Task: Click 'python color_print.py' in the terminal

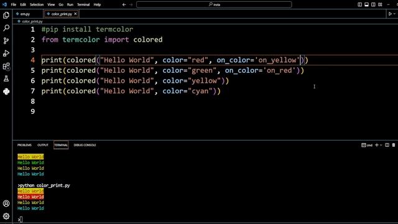Action: [x=45, y=185]
